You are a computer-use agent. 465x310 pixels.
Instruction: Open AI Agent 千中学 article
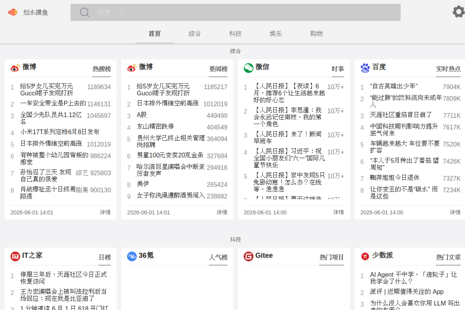tap(413, 278)
